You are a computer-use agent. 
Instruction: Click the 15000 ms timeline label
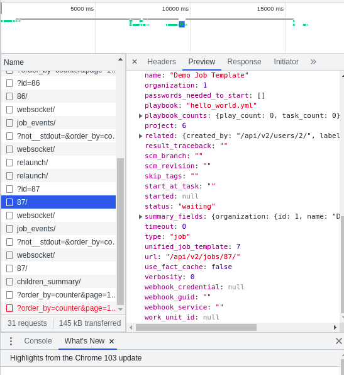270,9
